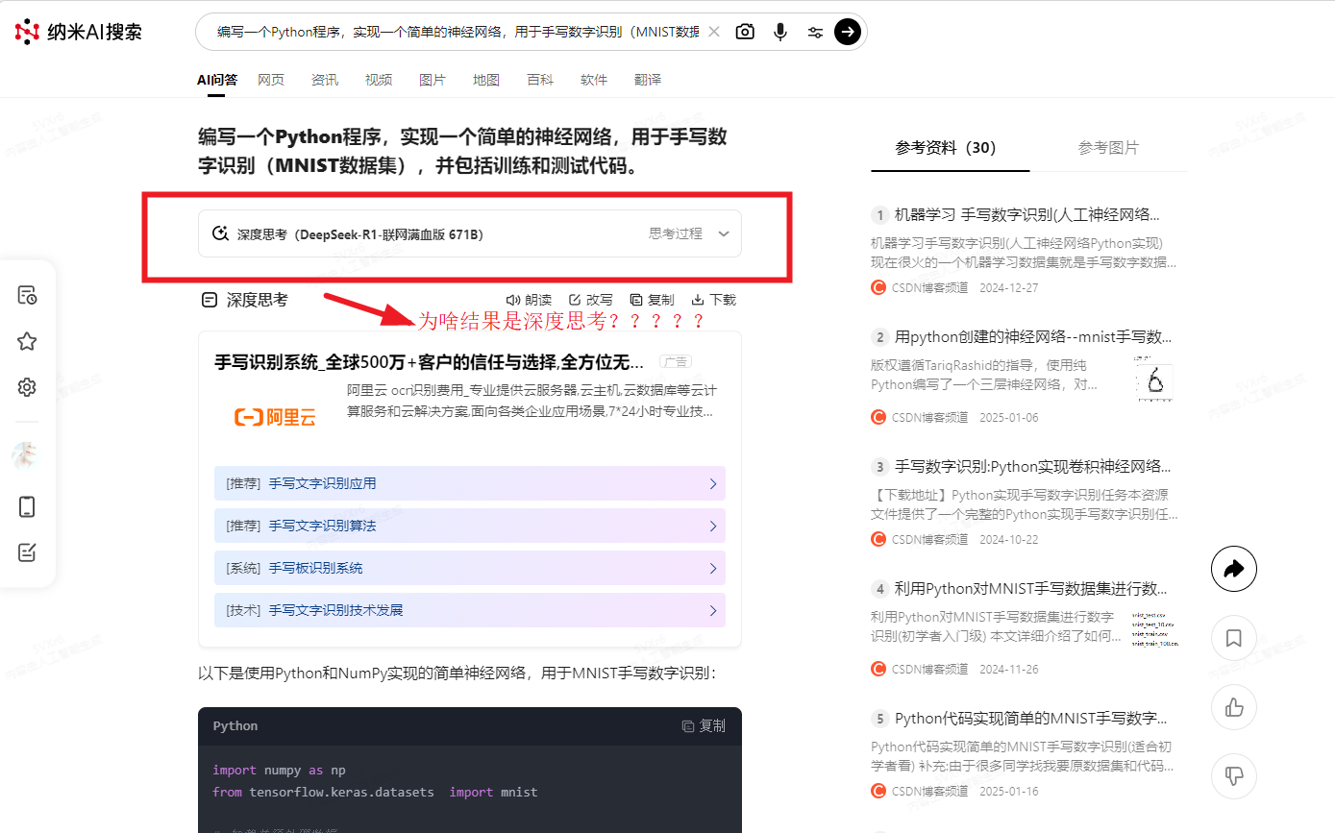Open favorites star in left sidebar
Viewport: 1335px width, 833px height.
(x=27, y=341)
